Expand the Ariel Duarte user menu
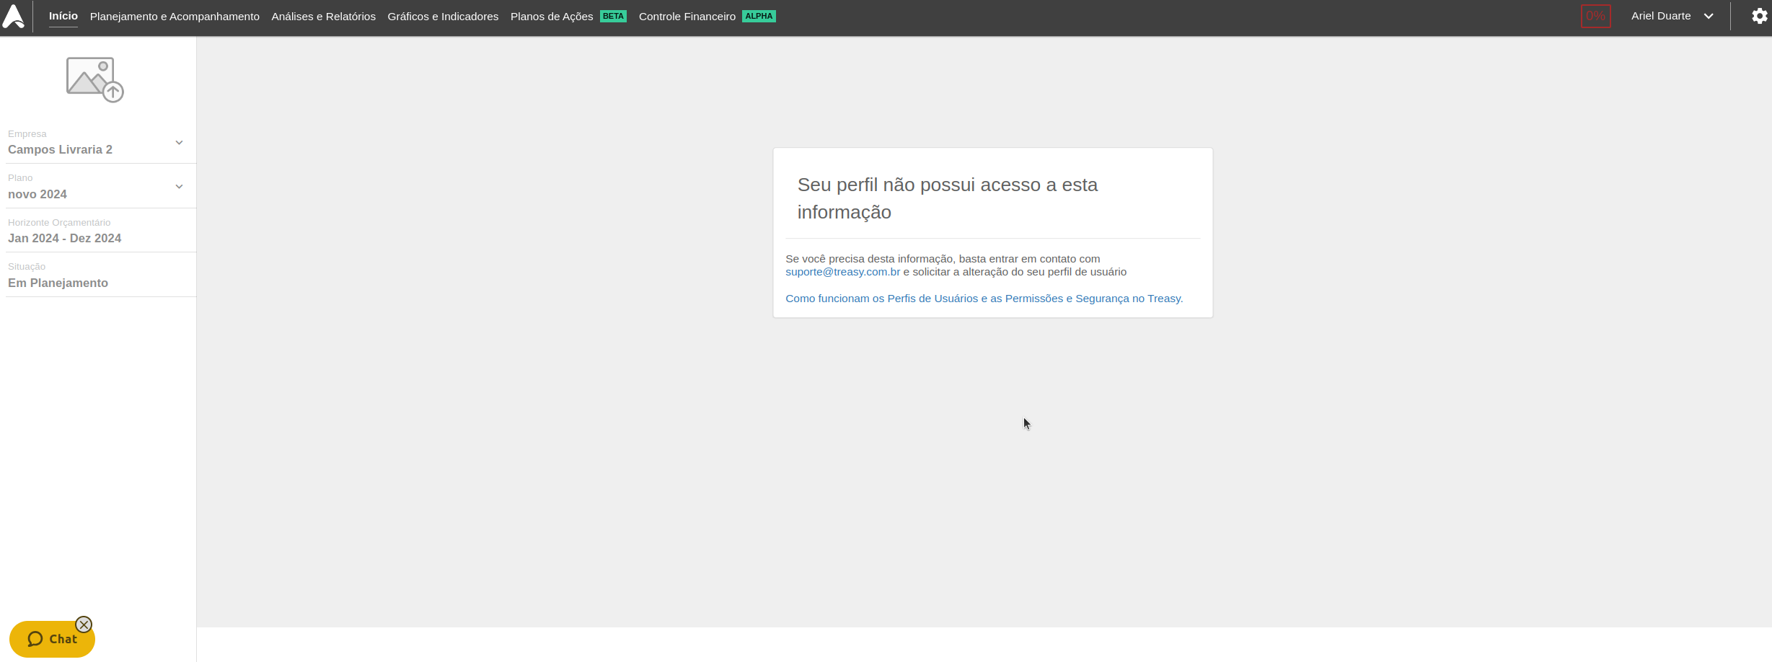 click(x=1672, y=16)
